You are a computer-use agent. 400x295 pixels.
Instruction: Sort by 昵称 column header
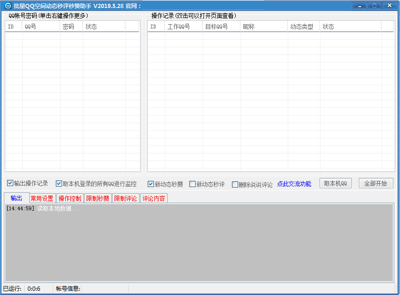(x=264, y=27)
